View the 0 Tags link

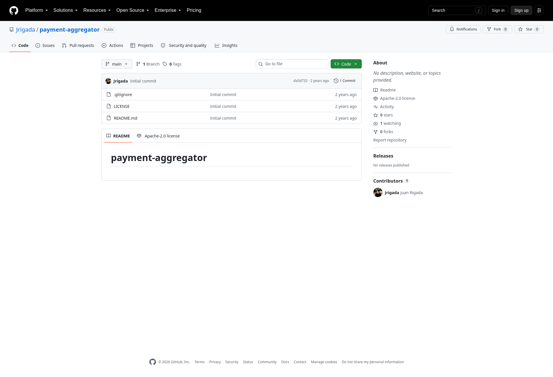click(172, 64)
